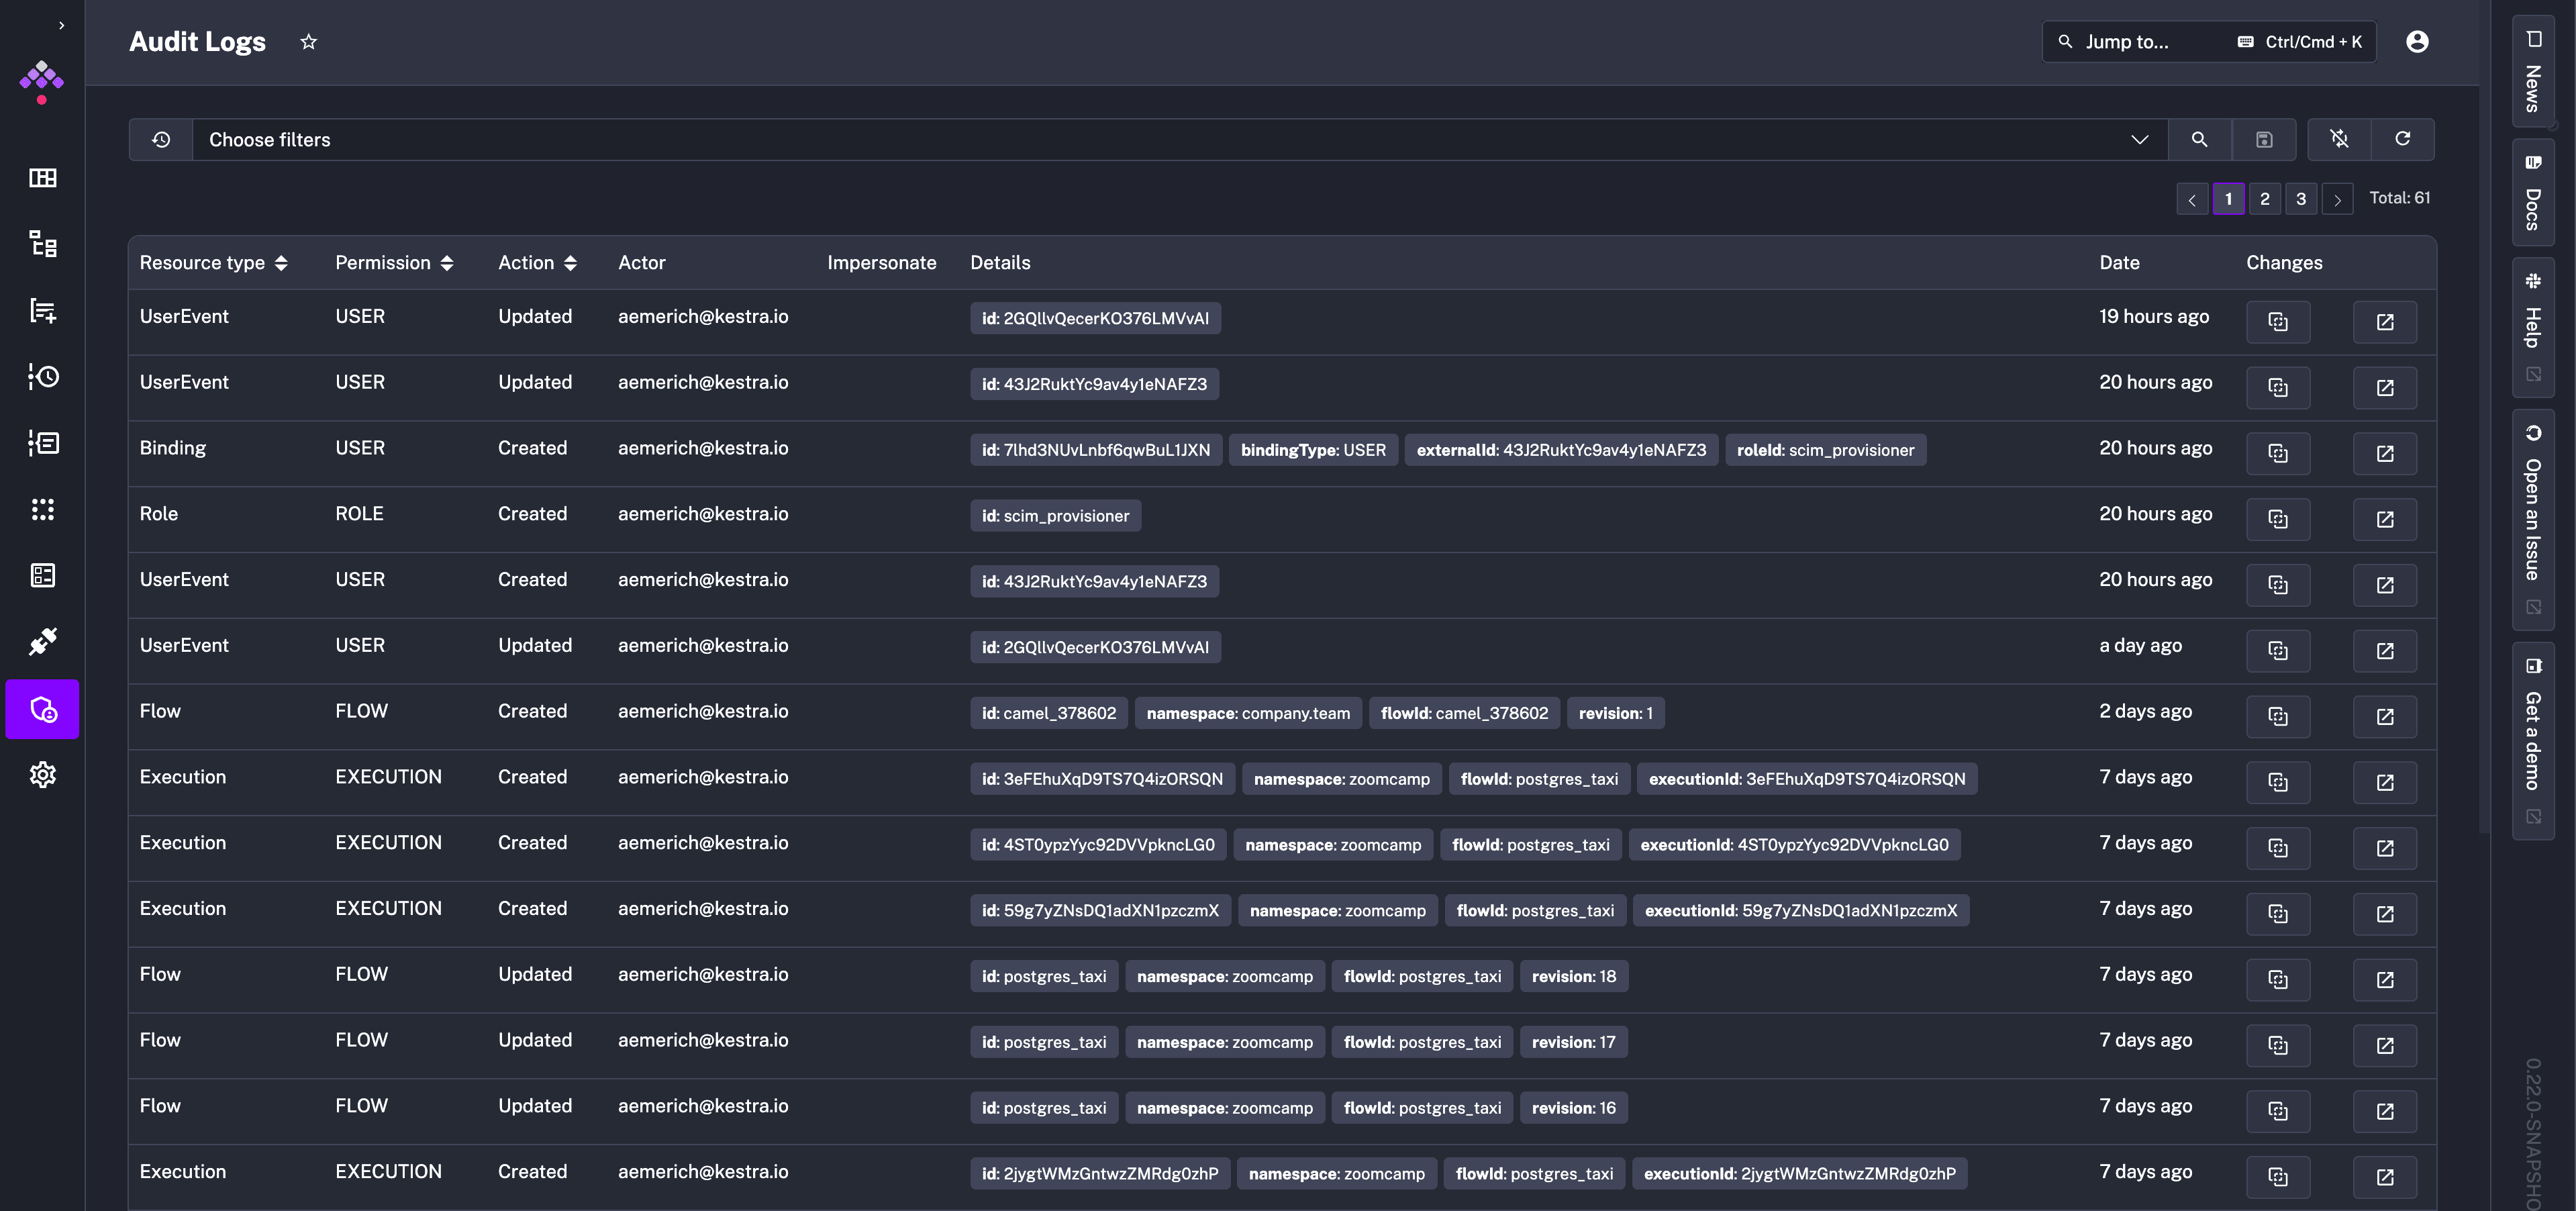Click the next page chevron arrow
The height and width of the screenshot is (1211, 2576).
tap(2338, 199)
